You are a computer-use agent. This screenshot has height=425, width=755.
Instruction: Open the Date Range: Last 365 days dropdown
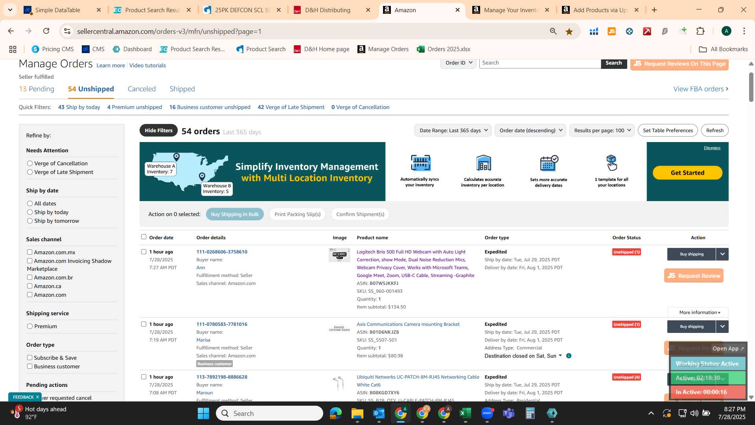[x=453, y=131]
